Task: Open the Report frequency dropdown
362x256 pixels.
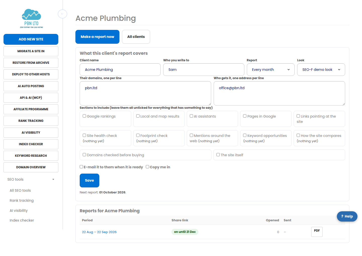Action: (x=270, y=70)
